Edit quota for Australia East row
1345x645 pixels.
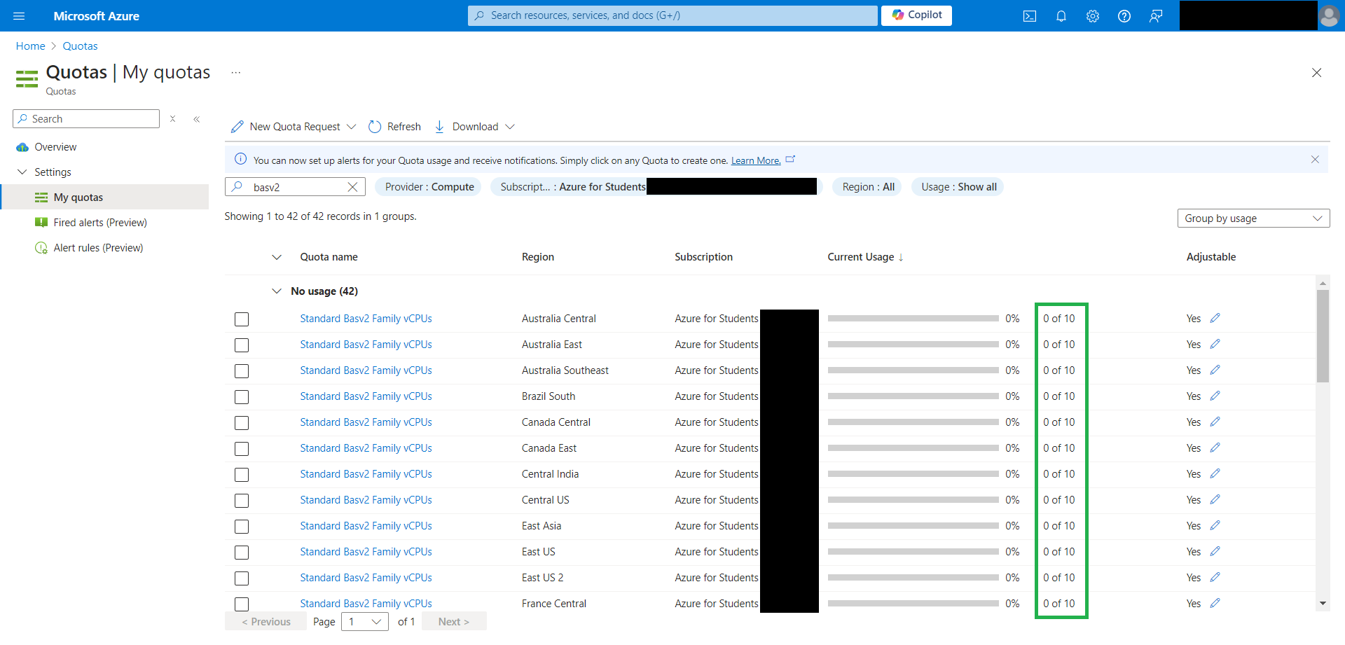pyautogui.click(x=1215, y=344)
